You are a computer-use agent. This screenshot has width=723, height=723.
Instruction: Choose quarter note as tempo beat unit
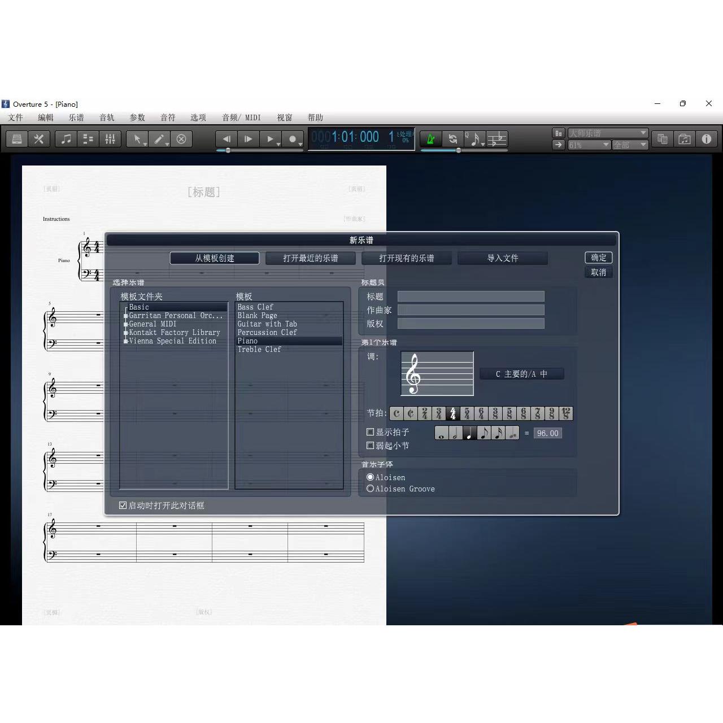point(470,433)
